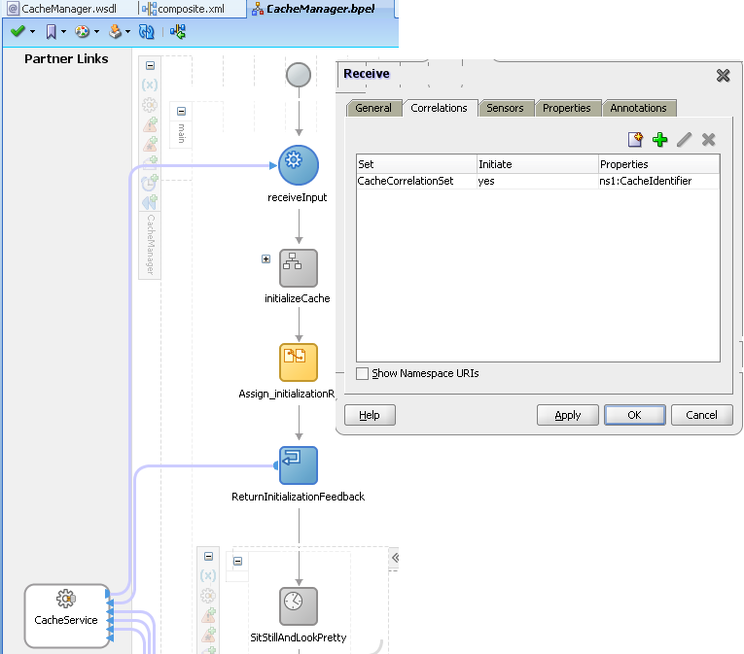The height and width of the screenshot is (654, 744).
Task: Confirm the dialog with OK button
Action: tap(633, 415)
